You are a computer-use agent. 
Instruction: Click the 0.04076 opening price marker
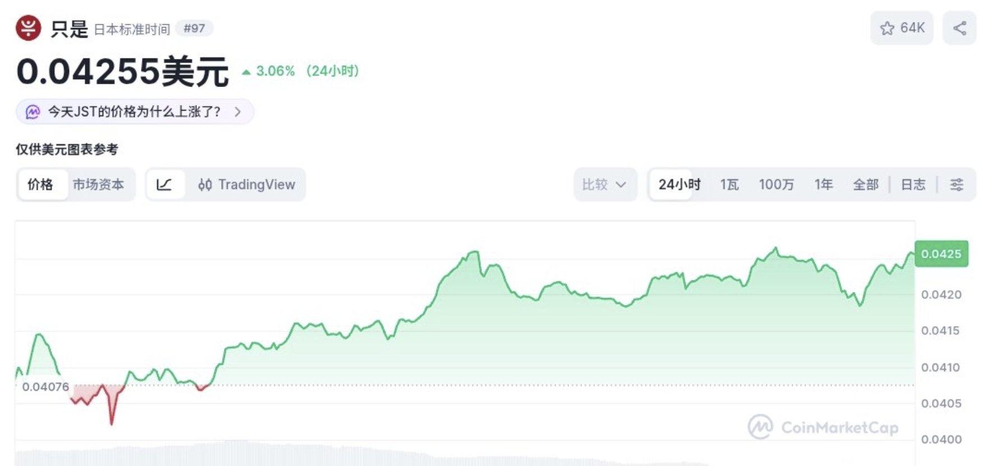(x=45, y=387)
